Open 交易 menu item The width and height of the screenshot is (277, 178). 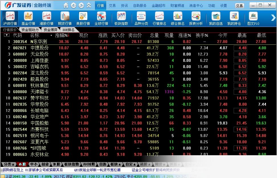pyautogui.click(x=112, y=5)
